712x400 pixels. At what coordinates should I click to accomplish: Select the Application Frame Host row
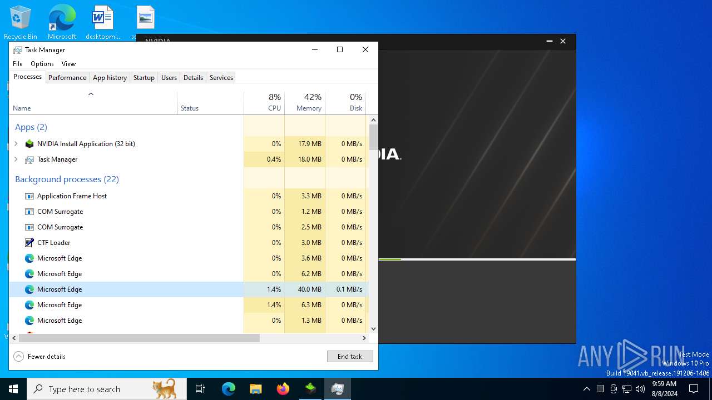pos(189,196)
